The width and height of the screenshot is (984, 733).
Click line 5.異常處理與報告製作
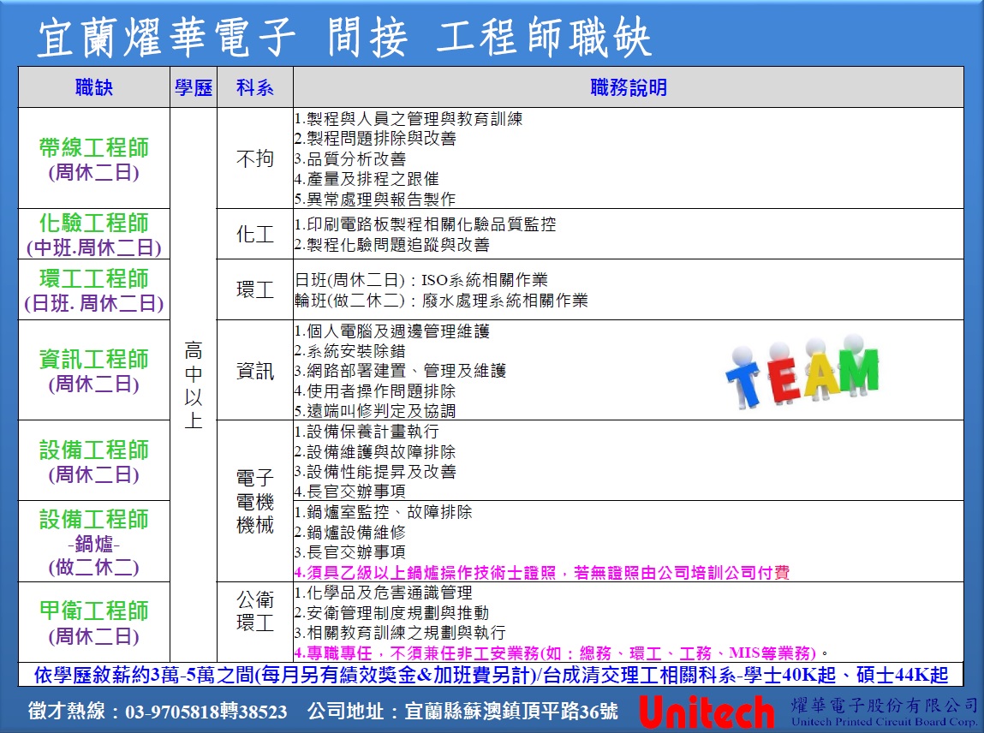375,199
